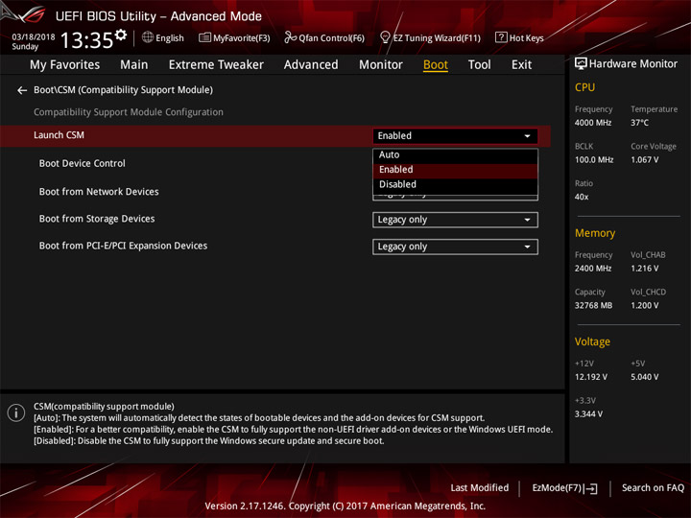Viewport: 691px width, 518px height.
Task: Open the Tool tab
Action: [479, 65]
